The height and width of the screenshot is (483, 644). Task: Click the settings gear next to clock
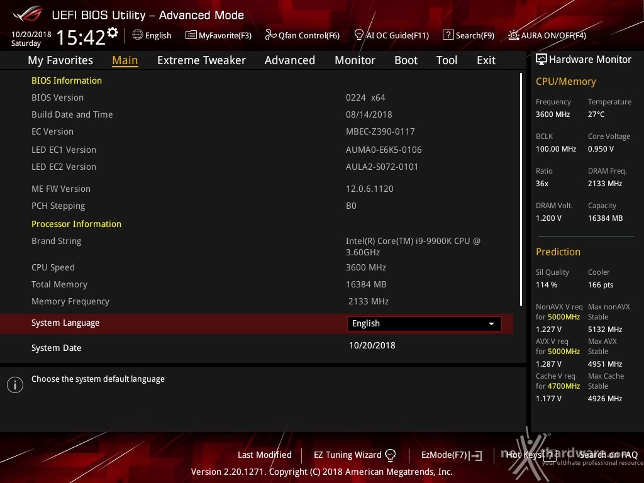(113, 33)
